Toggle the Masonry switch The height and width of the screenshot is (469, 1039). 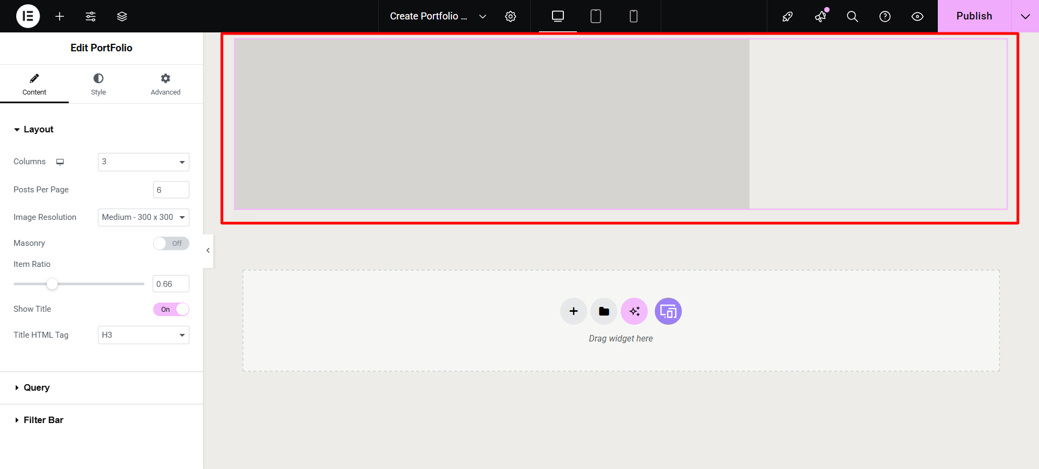pyautogui.click(x=171, y=243)
